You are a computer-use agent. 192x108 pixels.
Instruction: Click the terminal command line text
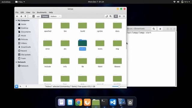pyautogui.click(x=139, y=33)
